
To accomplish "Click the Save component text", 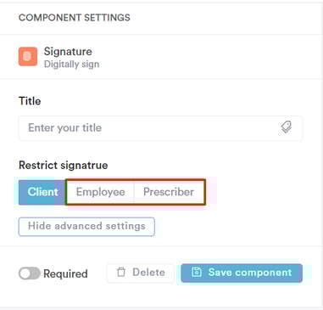I will tap(250, 273).
